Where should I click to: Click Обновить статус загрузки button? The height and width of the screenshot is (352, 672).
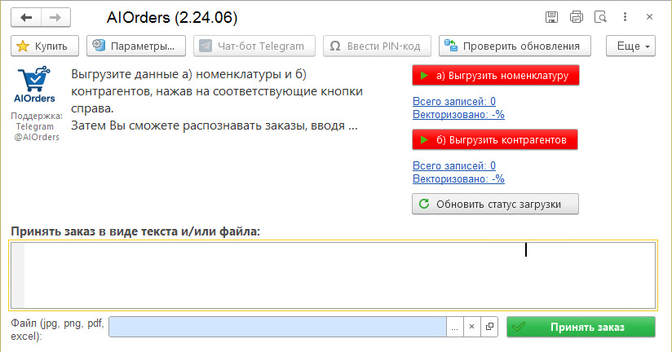coord(495,204)
